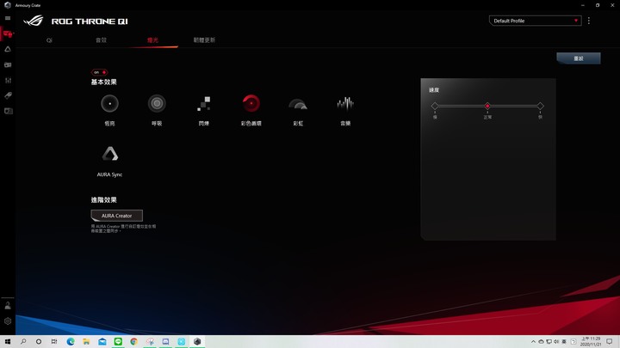Image resolution: width=620 pixels, height=348 pixels.
Task: Select the AURA Sync effect icon
Action: 109,154
